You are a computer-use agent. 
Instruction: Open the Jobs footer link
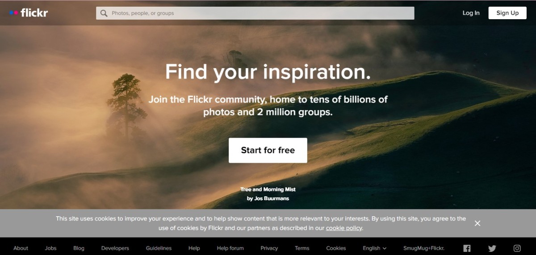[x=50, y=248]
